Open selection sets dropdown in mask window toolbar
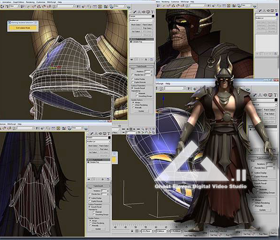This screenshot has width=280, height=240. pyautogui.click(x=175, y=88)
